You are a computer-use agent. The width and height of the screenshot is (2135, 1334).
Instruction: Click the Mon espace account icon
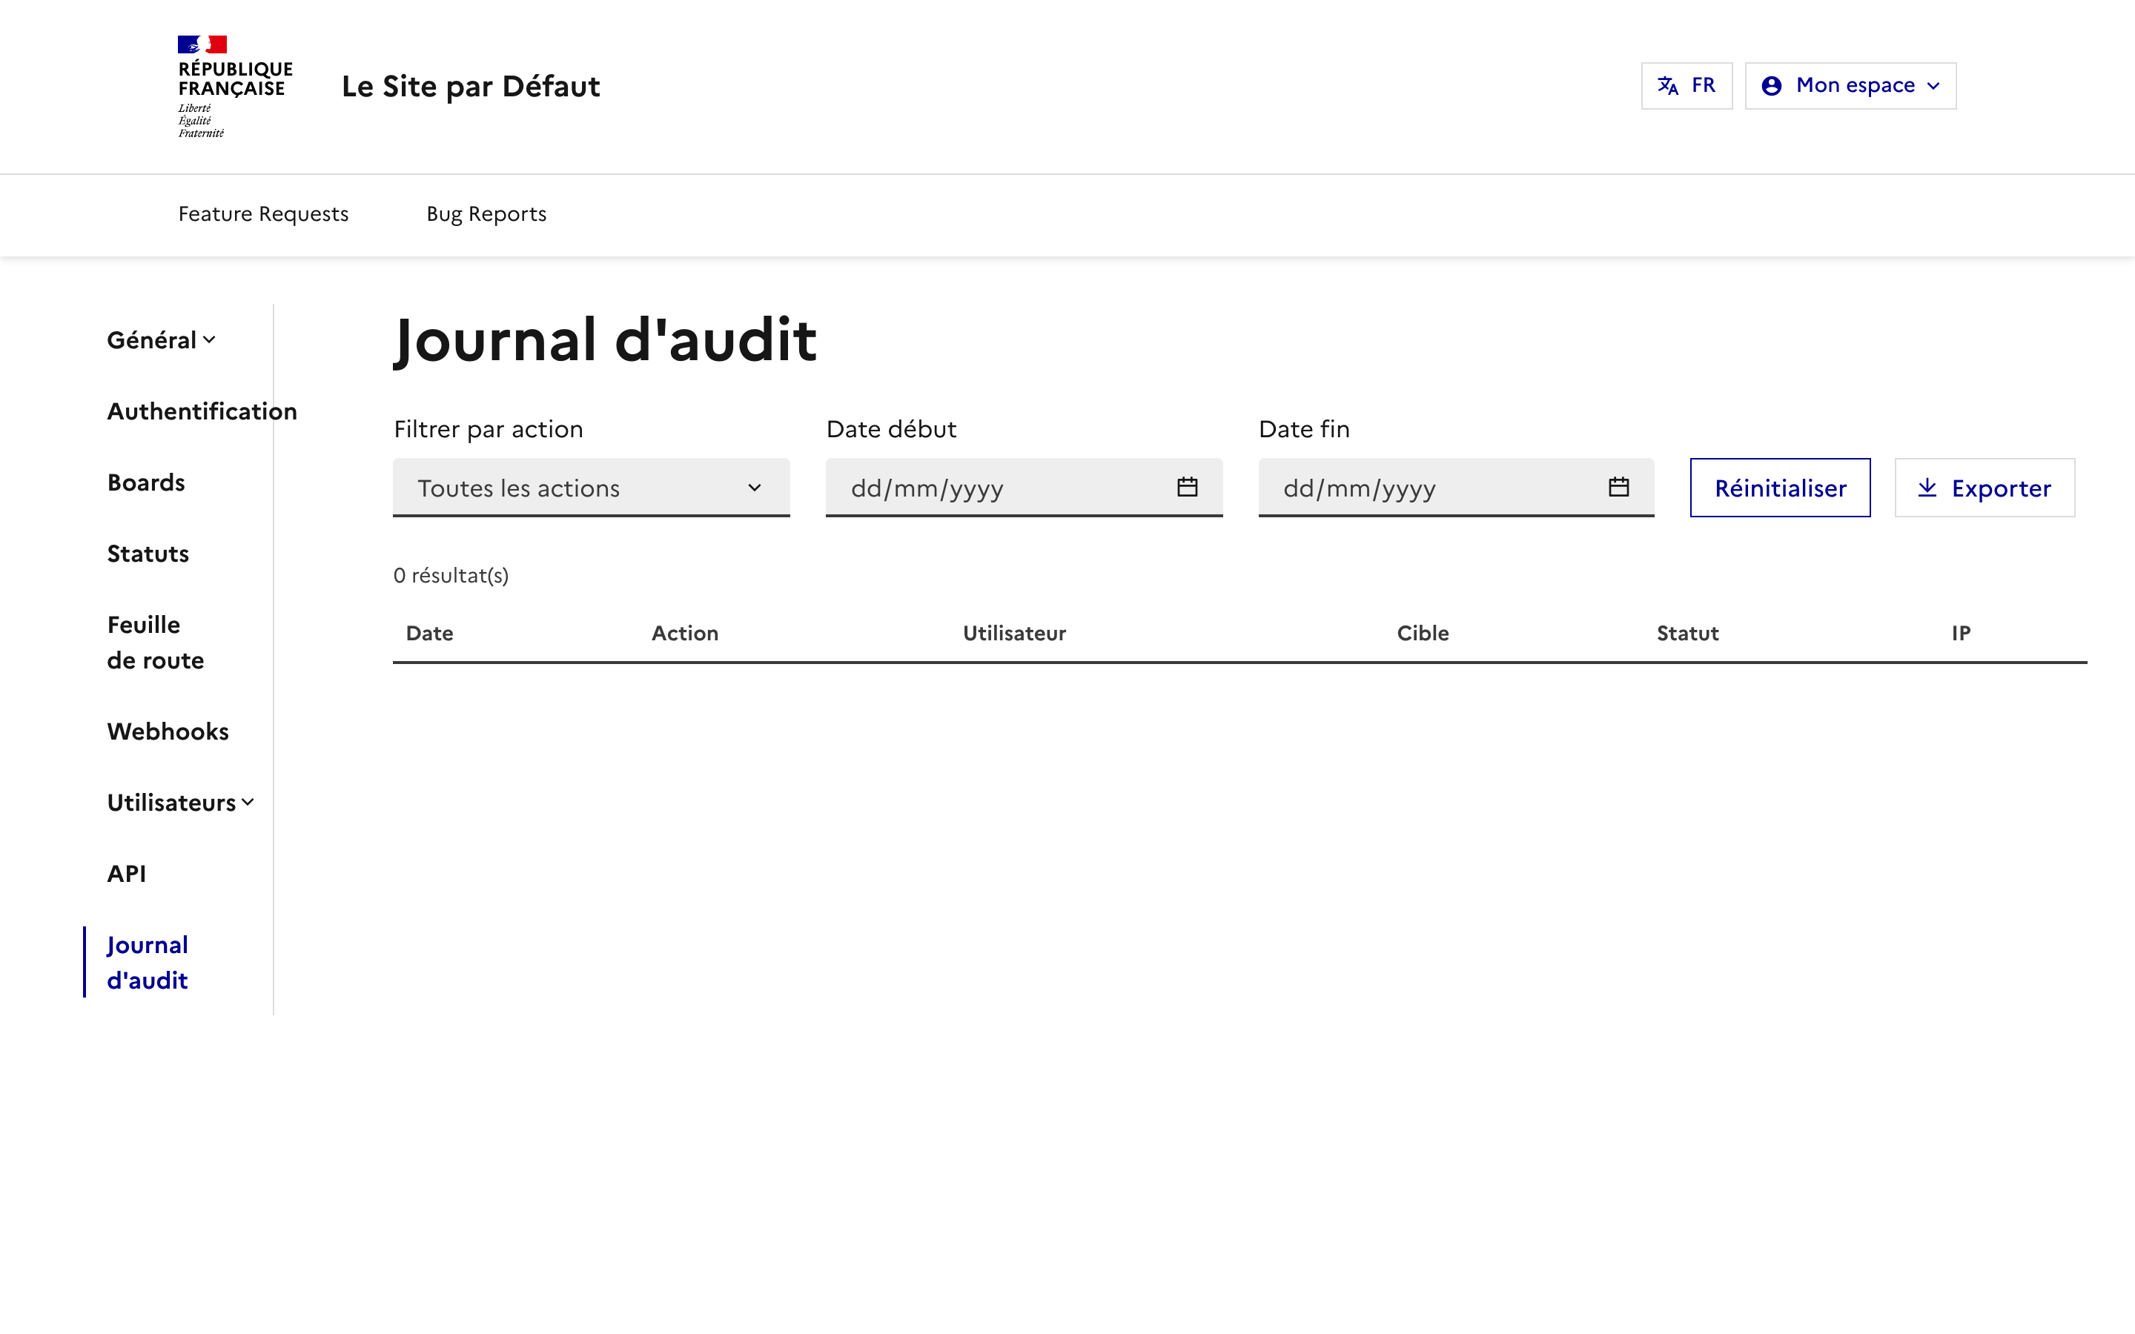[1773, 84]
